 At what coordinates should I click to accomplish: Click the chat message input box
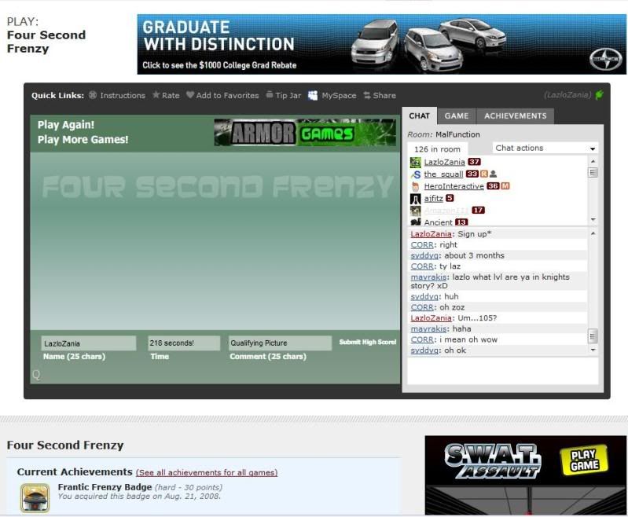(x=503, y=371)
